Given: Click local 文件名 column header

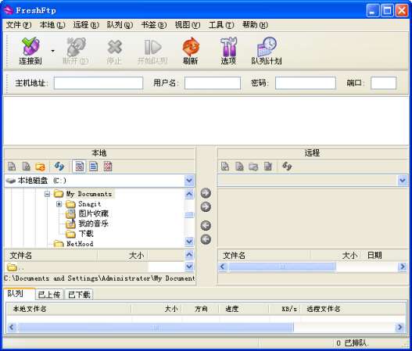Looking at the screenshot, I should [51, 255].
